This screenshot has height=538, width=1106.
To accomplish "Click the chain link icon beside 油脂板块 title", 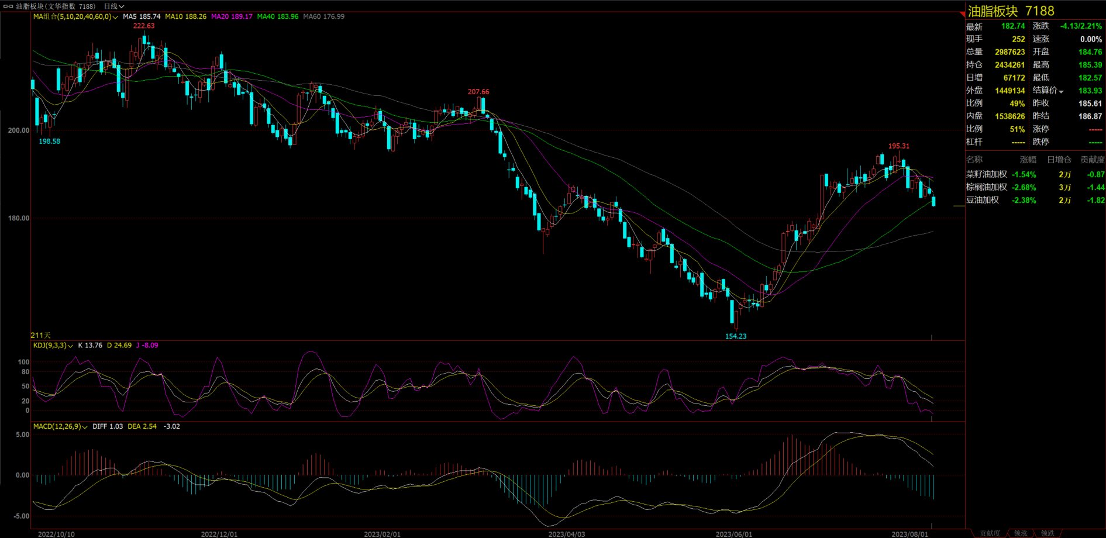I will [8, 6].
